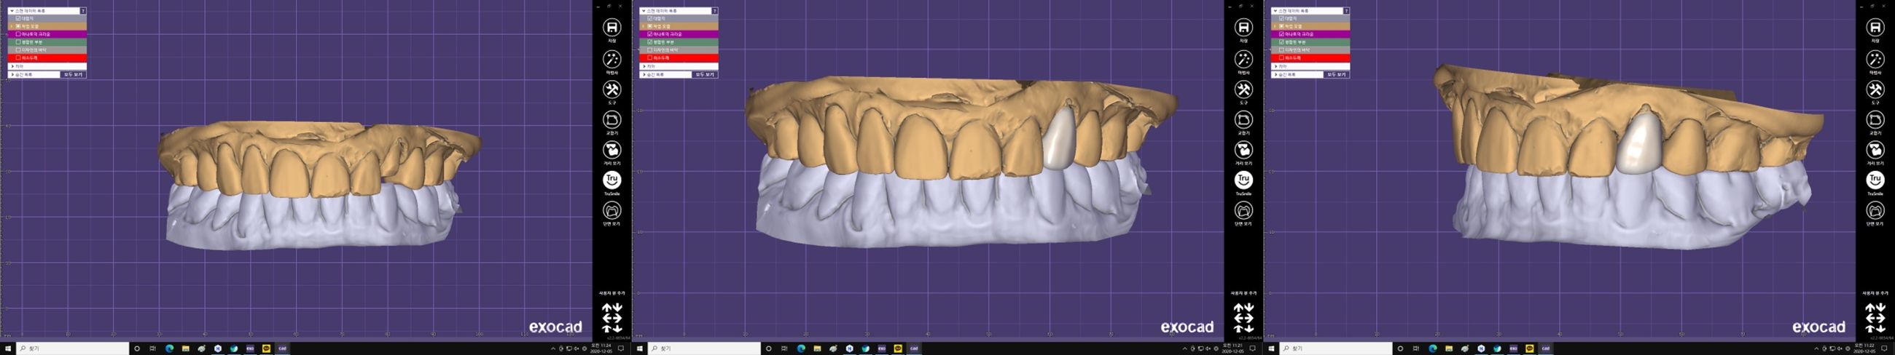Toggle the tan working model checkbox, left window
The height and width of the screenshot is (355, 1895).
[18, 25]
